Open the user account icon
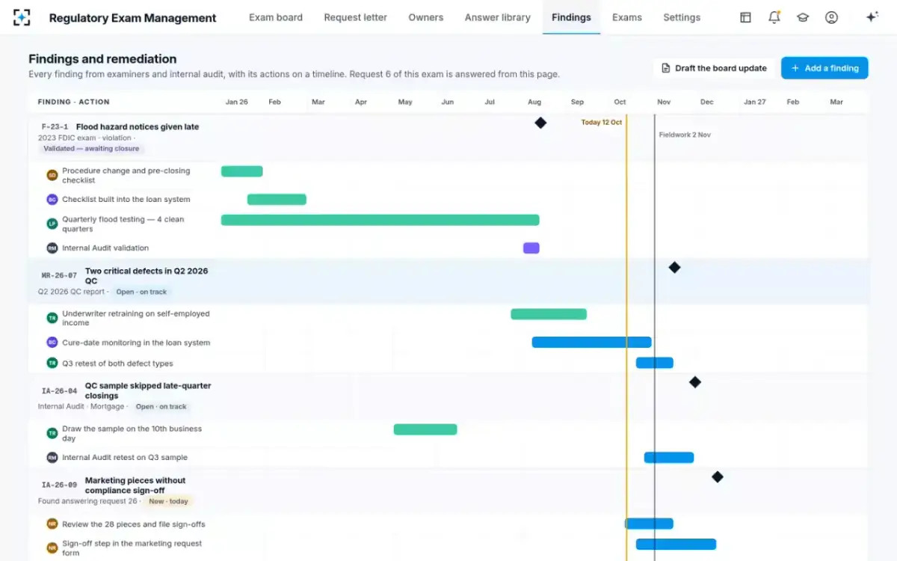The image size is (897, 561). (831, 17)
